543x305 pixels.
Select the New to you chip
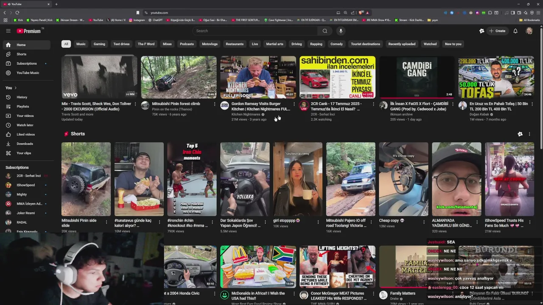click(x=453, y=44)
